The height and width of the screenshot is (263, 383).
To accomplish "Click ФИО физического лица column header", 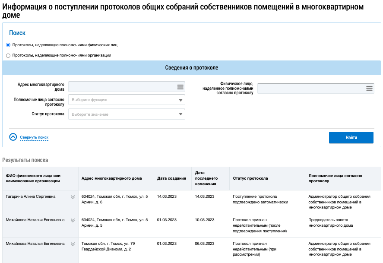I will click(33, 178).
